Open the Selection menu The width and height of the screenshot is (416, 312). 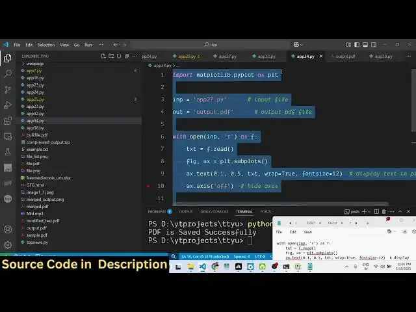pos(46,45)
